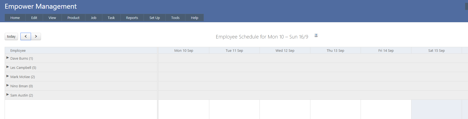The height and width of the screenshot is (119, 468).
Task: Open the Product menu
Action: point(73,18)
